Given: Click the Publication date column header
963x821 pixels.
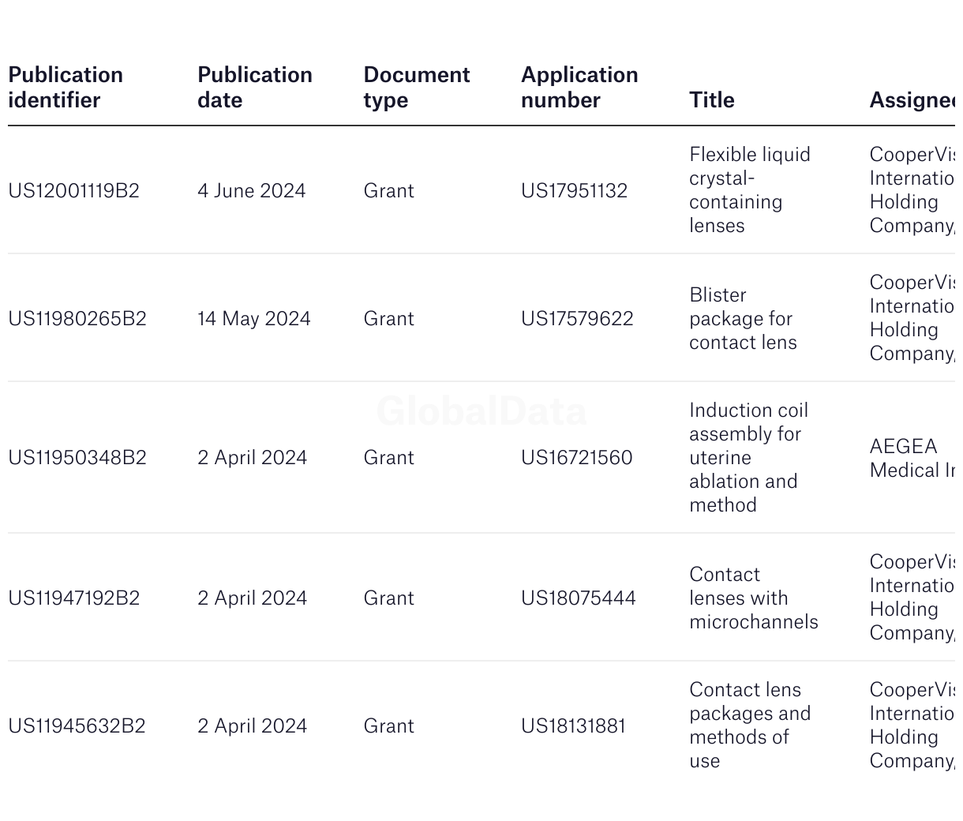Looking at the screenshot, I should coord(255,88).
